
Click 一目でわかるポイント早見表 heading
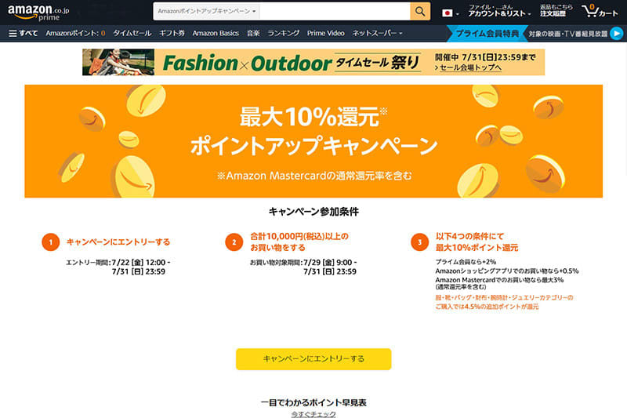tap(313, 402)
